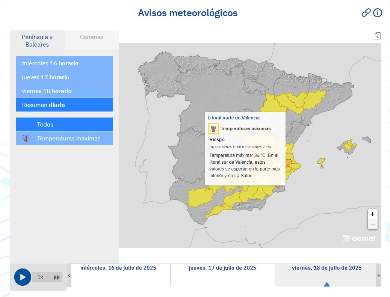Expand the next dates chevron on timeline
The image size is (390, 297).
pyautogui.click(x=379, y=275)
